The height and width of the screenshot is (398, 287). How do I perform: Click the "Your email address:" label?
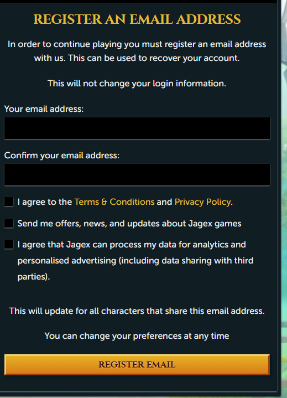point(44,109)
